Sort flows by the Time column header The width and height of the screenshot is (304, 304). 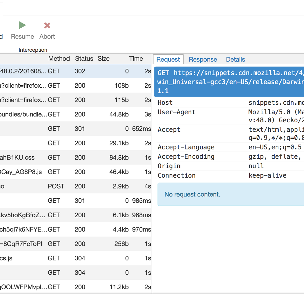click(136, 59)
